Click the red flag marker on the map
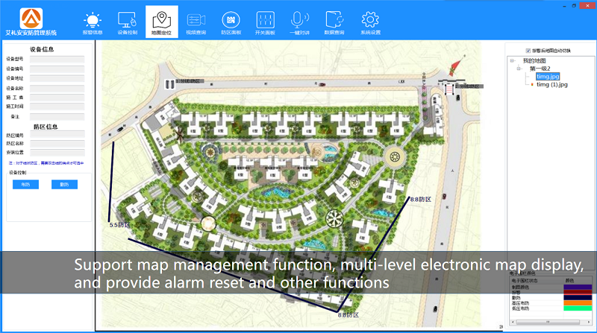The image size is (597, 333). 454,66
